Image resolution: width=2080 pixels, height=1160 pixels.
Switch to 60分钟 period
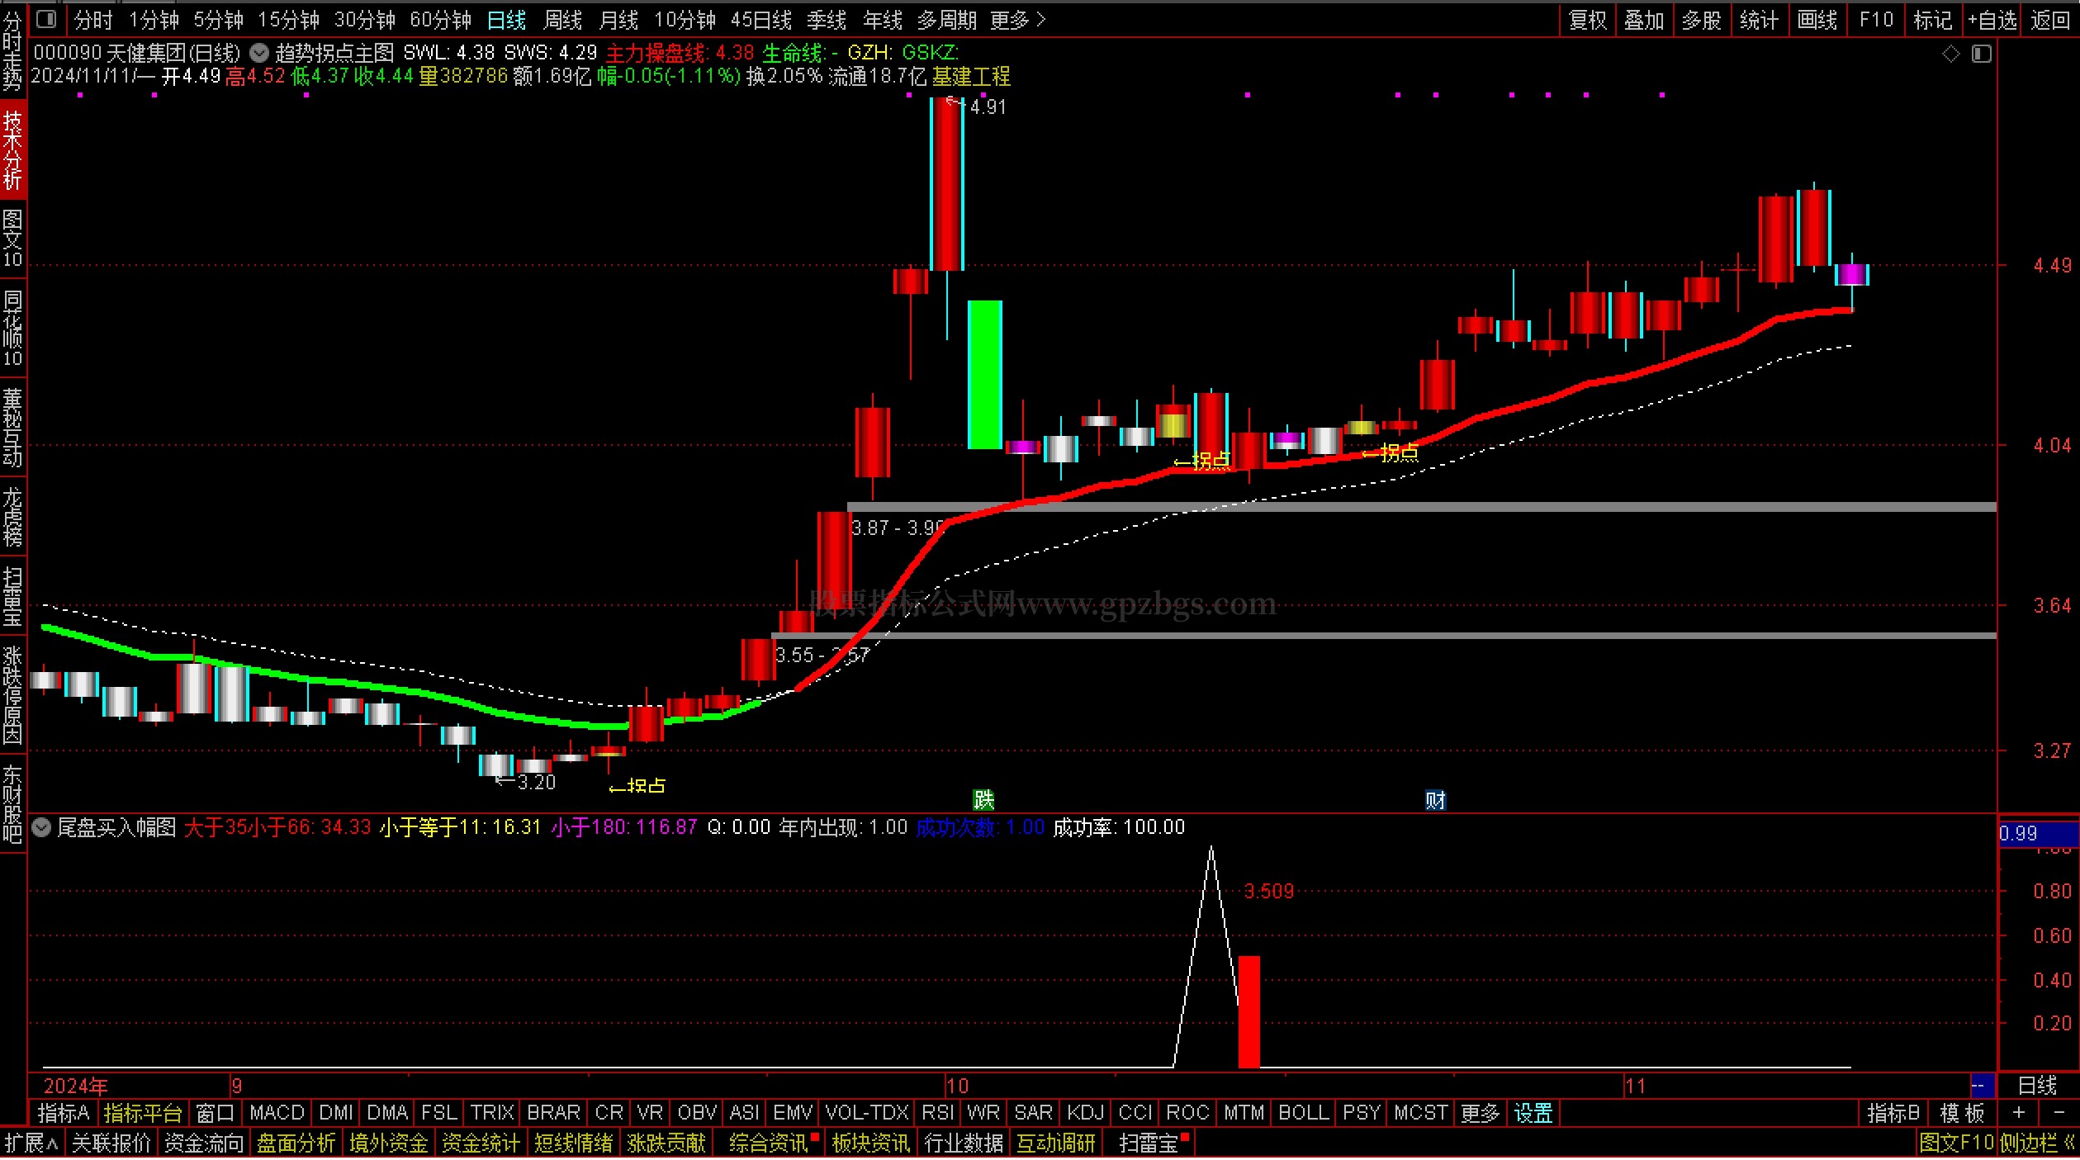pos(441,19)
